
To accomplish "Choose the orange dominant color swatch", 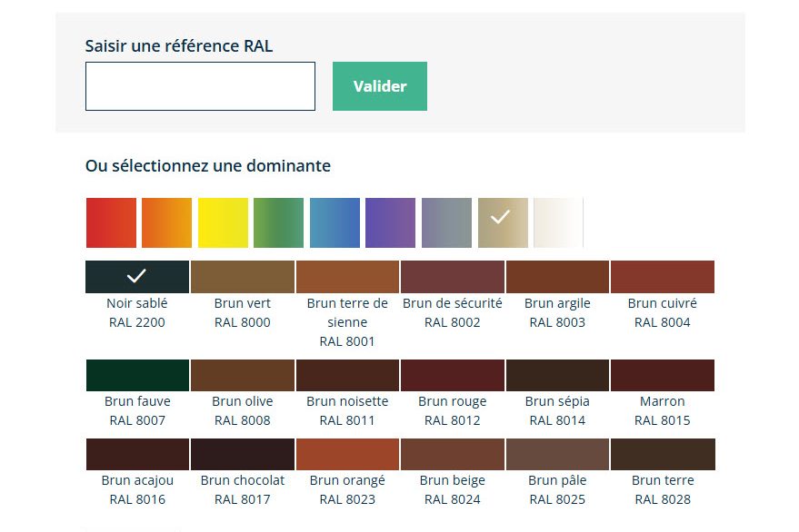I will [x=166, y=222].
